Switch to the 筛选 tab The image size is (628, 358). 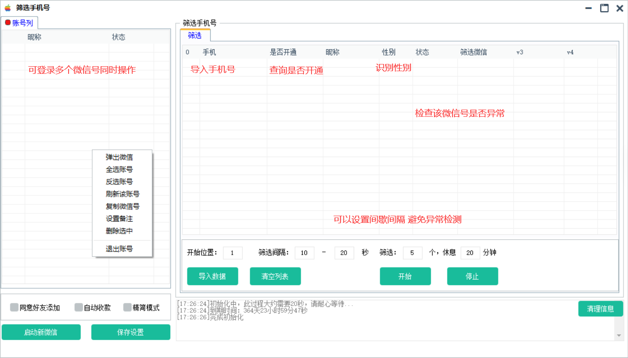(195, 35)
